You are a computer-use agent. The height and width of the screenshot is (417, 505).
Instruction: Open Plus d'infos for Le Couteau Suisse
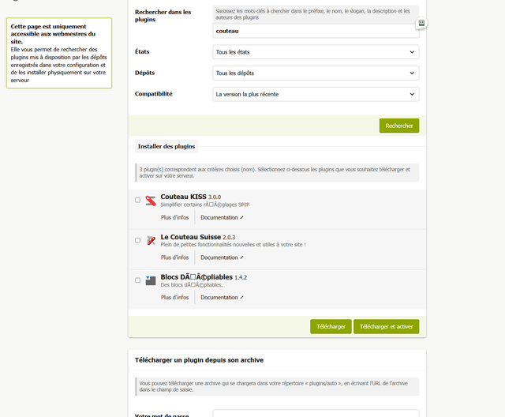(174, 257)
